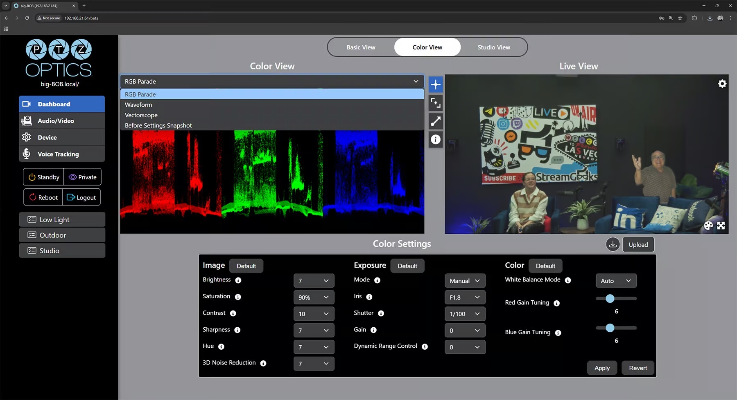Screen dimensions: 737x400
Task: Click the Upload button
Action: point(638,244)
